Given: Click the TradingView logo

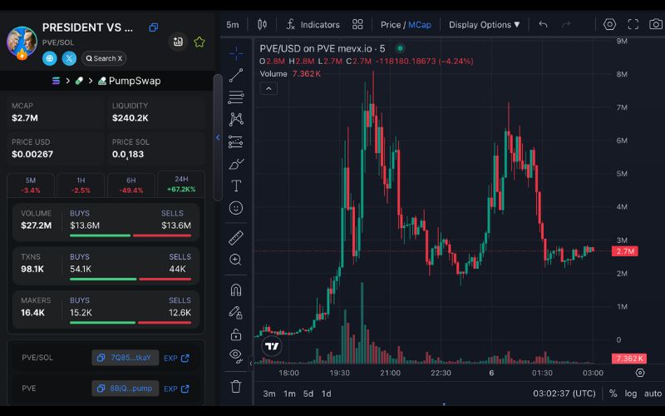Looking at the screenshot, I should click(272, 346).
